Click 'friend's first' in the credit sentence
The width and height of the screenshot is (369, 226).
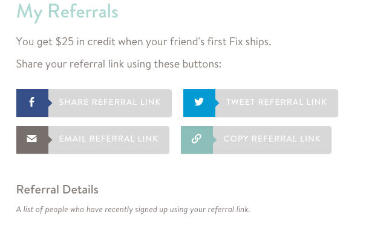198,42
